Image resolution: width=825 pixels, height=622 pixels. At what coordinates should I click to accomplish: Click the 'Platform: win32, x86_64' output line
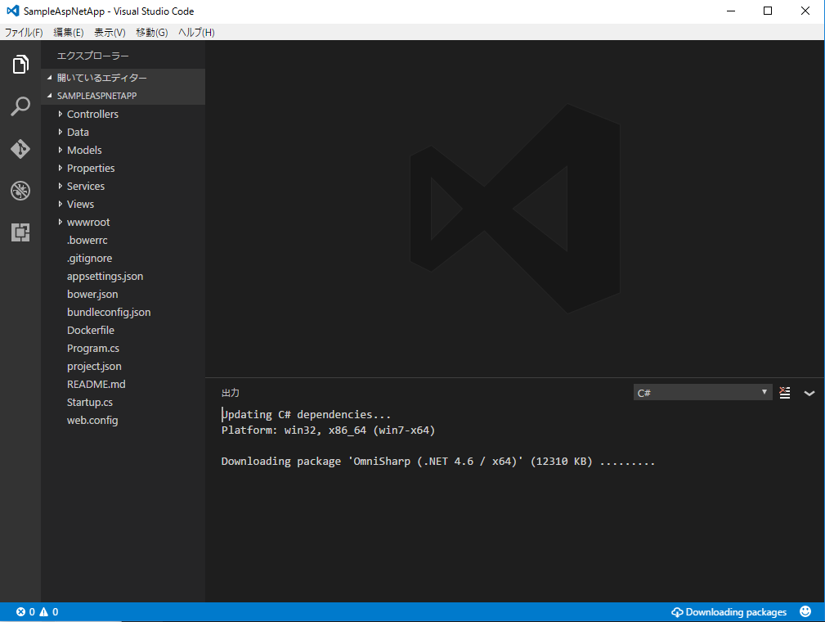pos(329,430)
